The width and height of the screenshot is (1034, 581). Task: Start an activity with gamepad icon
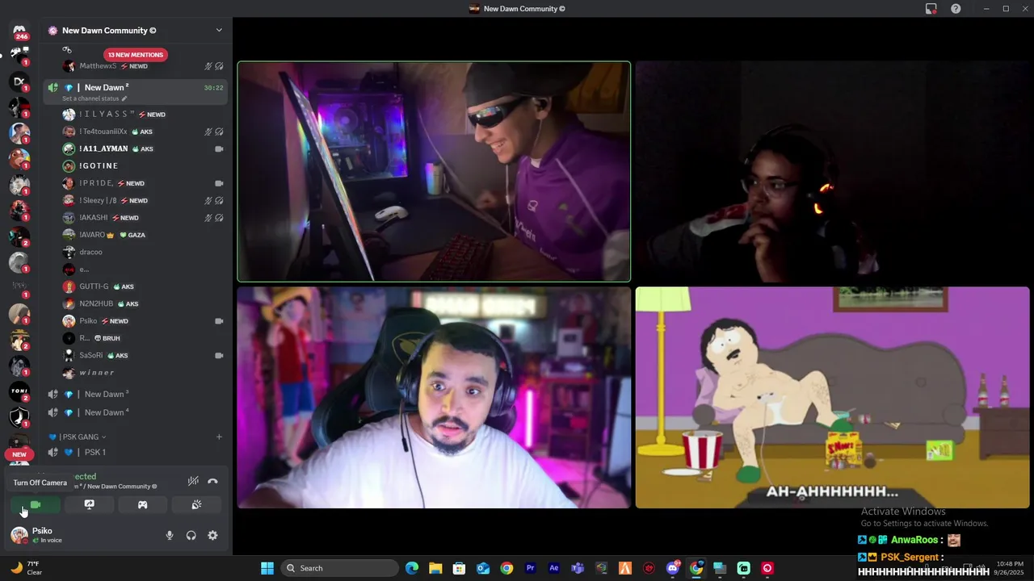(x=142, y=504)
